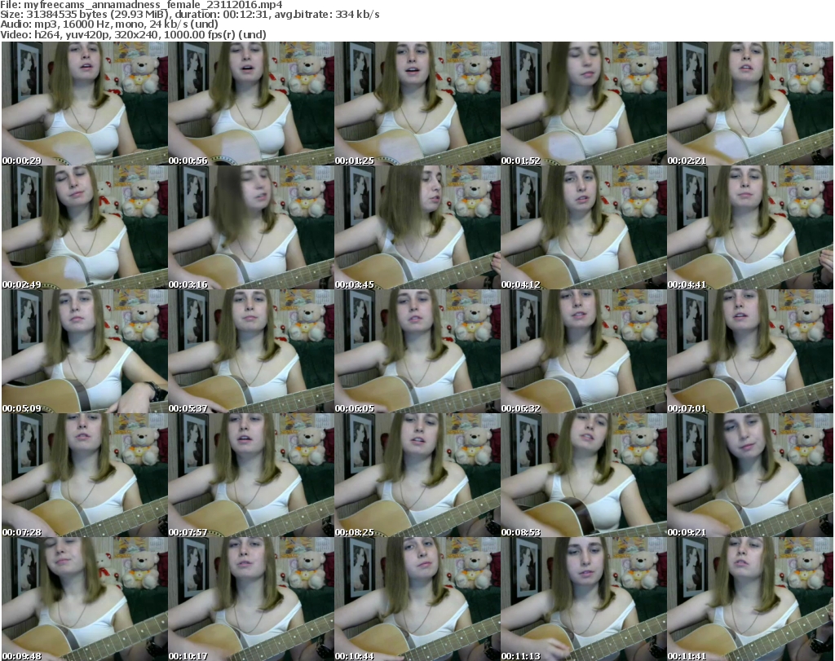Select the thumbnail timestamped 00:08:25

[417, 475]
